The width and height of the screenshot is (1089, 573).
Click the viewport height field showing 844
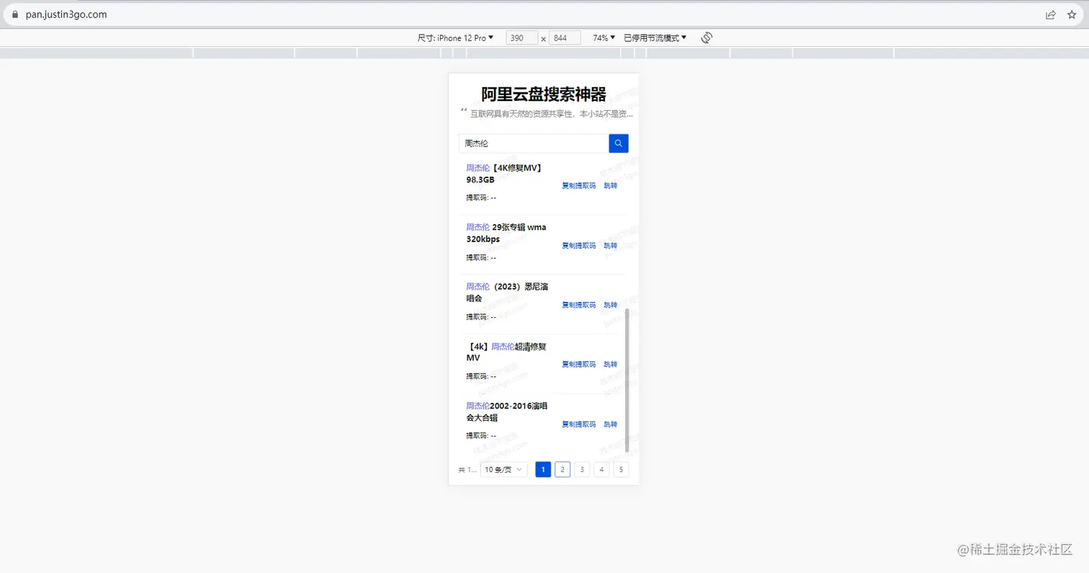(565, 37)
